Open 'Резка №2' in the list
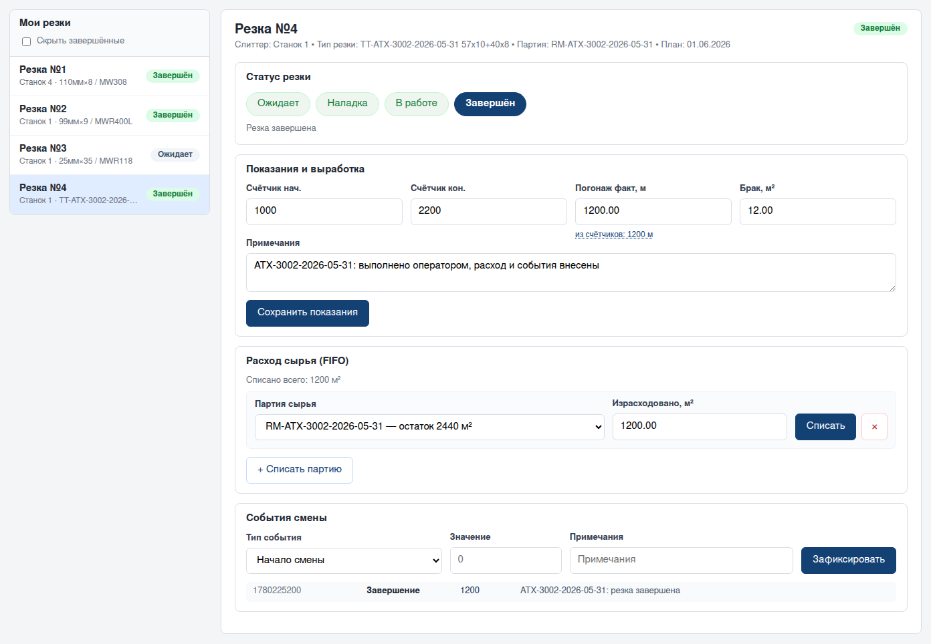The width and height of the screenshot is (931, 644). click(110, 116)
